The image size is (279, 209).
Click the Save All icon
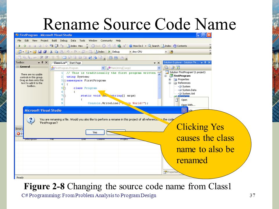(x=45, y=52)
